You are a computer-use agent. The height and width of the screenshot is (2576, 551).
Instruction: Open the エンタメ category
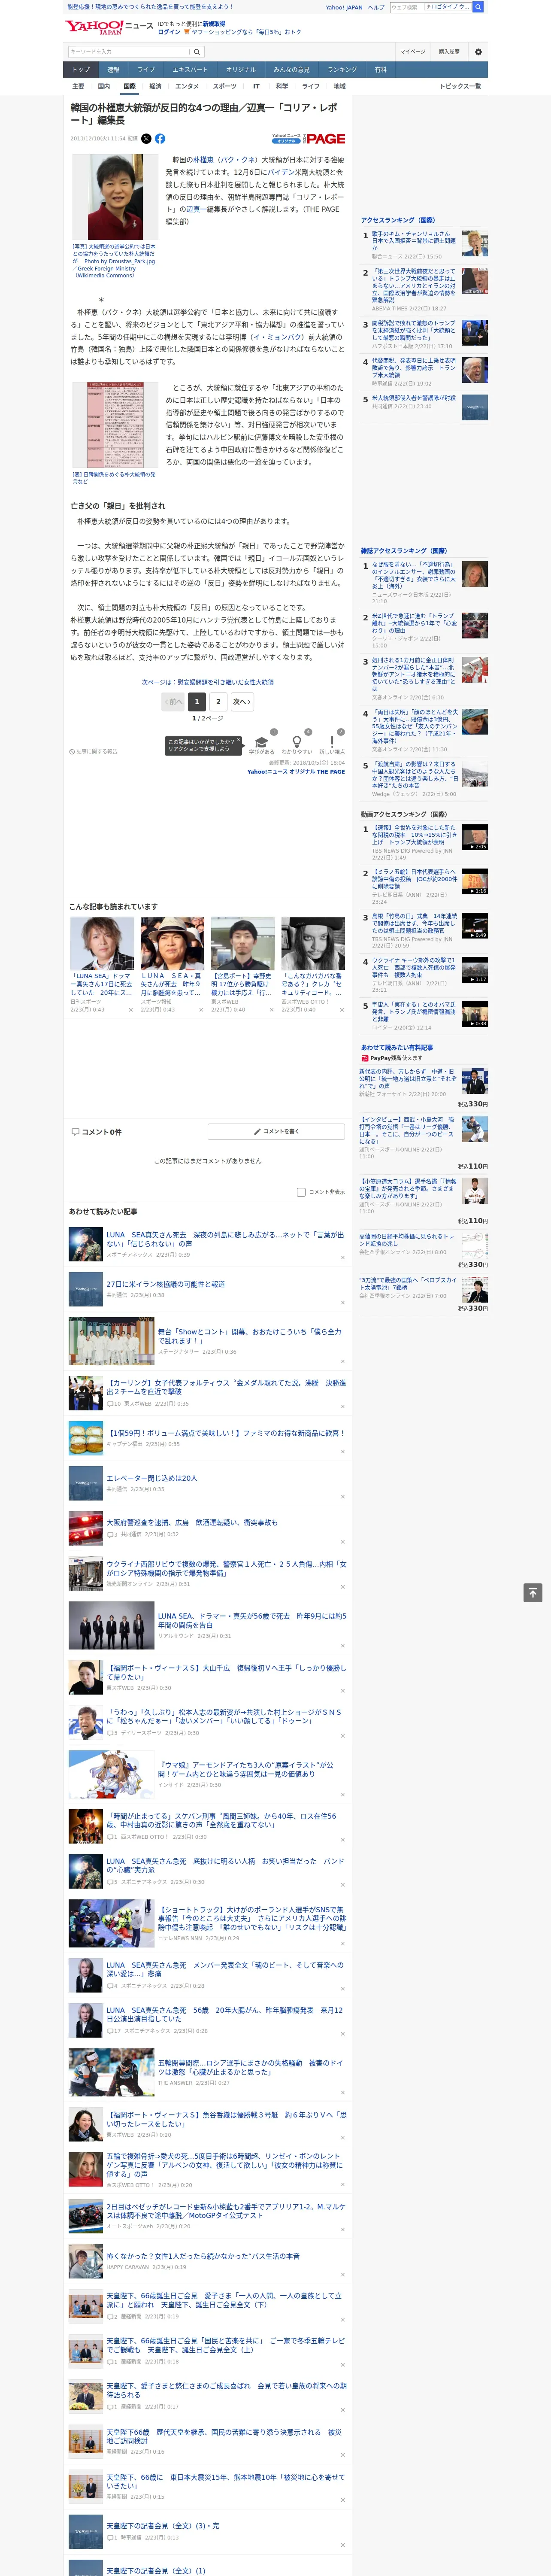187,86
